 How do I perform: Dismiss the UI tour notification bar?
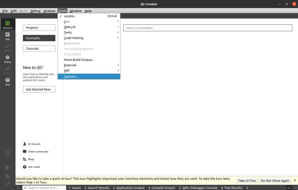pyautogui.click(x=295, y=180)
